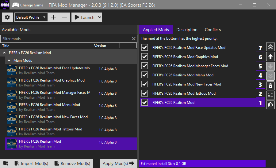
Task: Toggle the Realism Mod Tattoos Mod checkbox
Action: tap(145, 93)
